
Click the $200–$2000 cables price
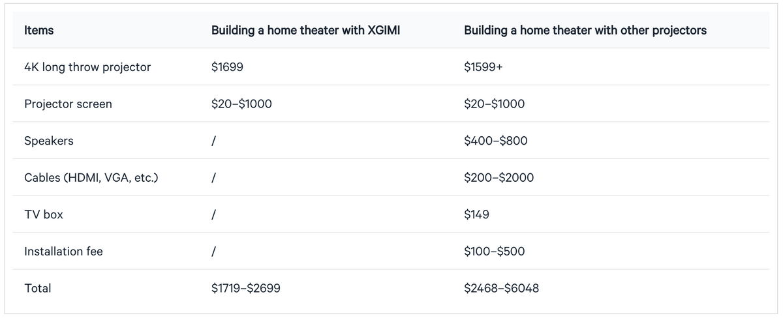point(499,177)
